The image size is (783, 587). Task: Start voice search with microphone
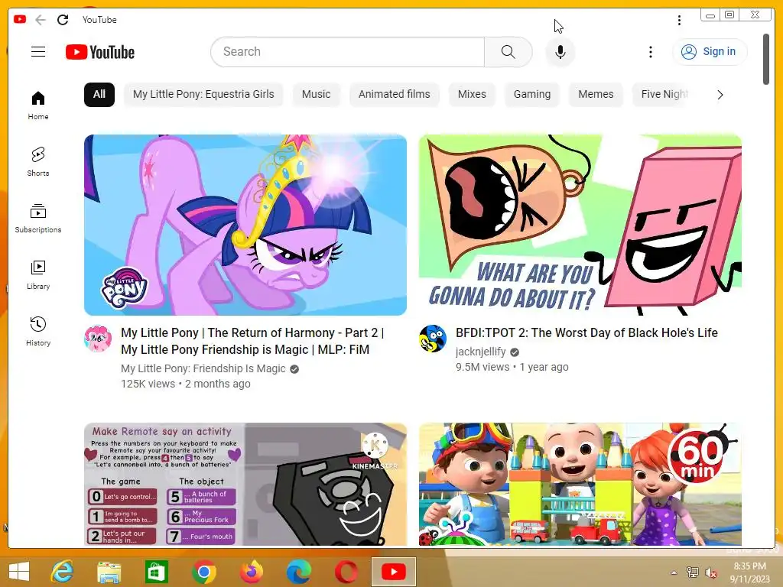tap(560, 52)
